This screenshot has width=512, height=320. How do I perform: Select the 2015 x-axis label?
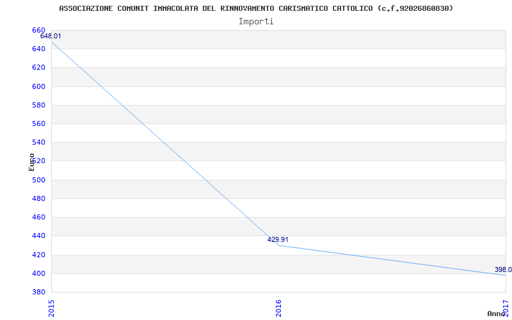click(51, 308)
